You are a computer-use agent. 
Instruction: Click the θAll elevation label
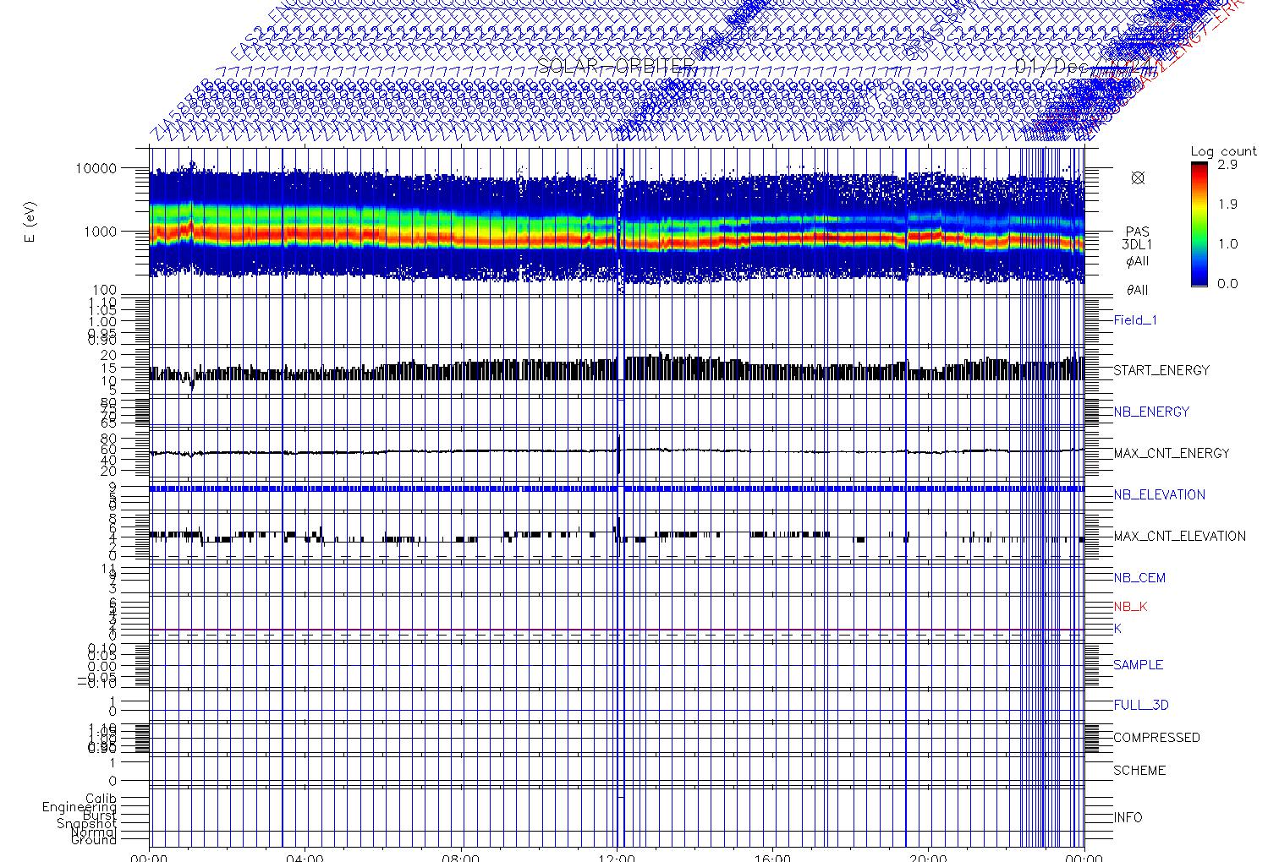pos(1138,290)
